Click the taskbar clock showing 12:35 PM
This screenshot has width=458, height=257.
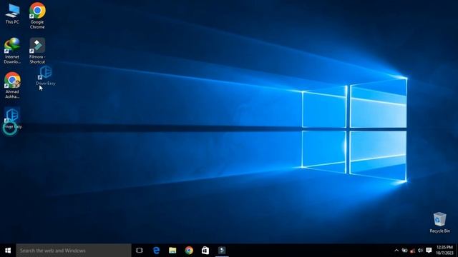(x=444, y=251)
